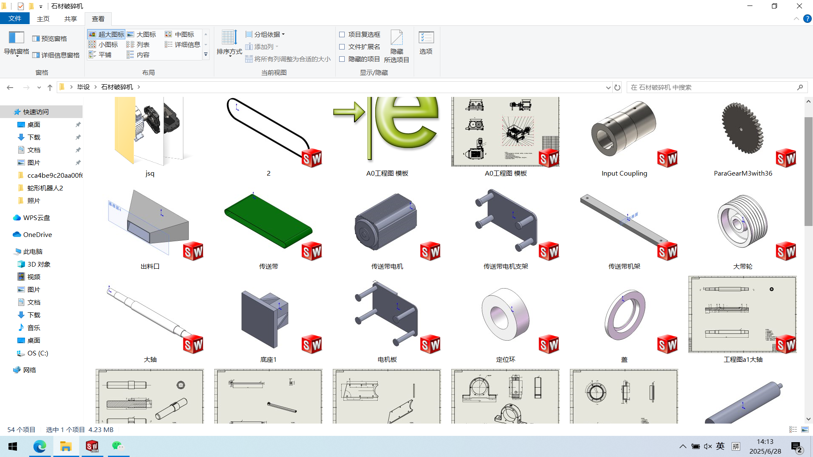The height and width of the screenshot is (457, 813).
Task: Select the 出料口 part file
Action: pos(150,228)
